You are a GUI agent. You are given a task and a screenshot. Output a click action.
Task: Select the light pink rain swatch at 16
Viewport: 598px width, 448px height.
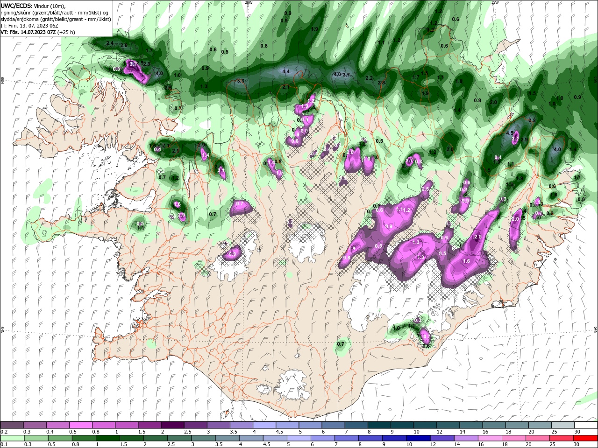point(490,438)
